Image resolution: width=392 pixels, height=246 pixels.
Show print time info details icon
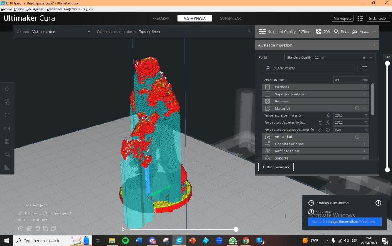(x=378, y=203)
